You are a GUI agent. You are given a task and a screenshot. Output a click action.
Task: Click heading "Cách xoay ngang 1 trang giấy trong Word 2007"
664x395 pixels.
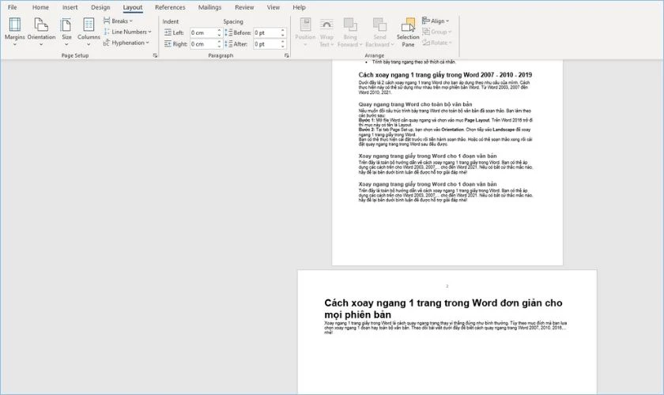coord(445,75)
